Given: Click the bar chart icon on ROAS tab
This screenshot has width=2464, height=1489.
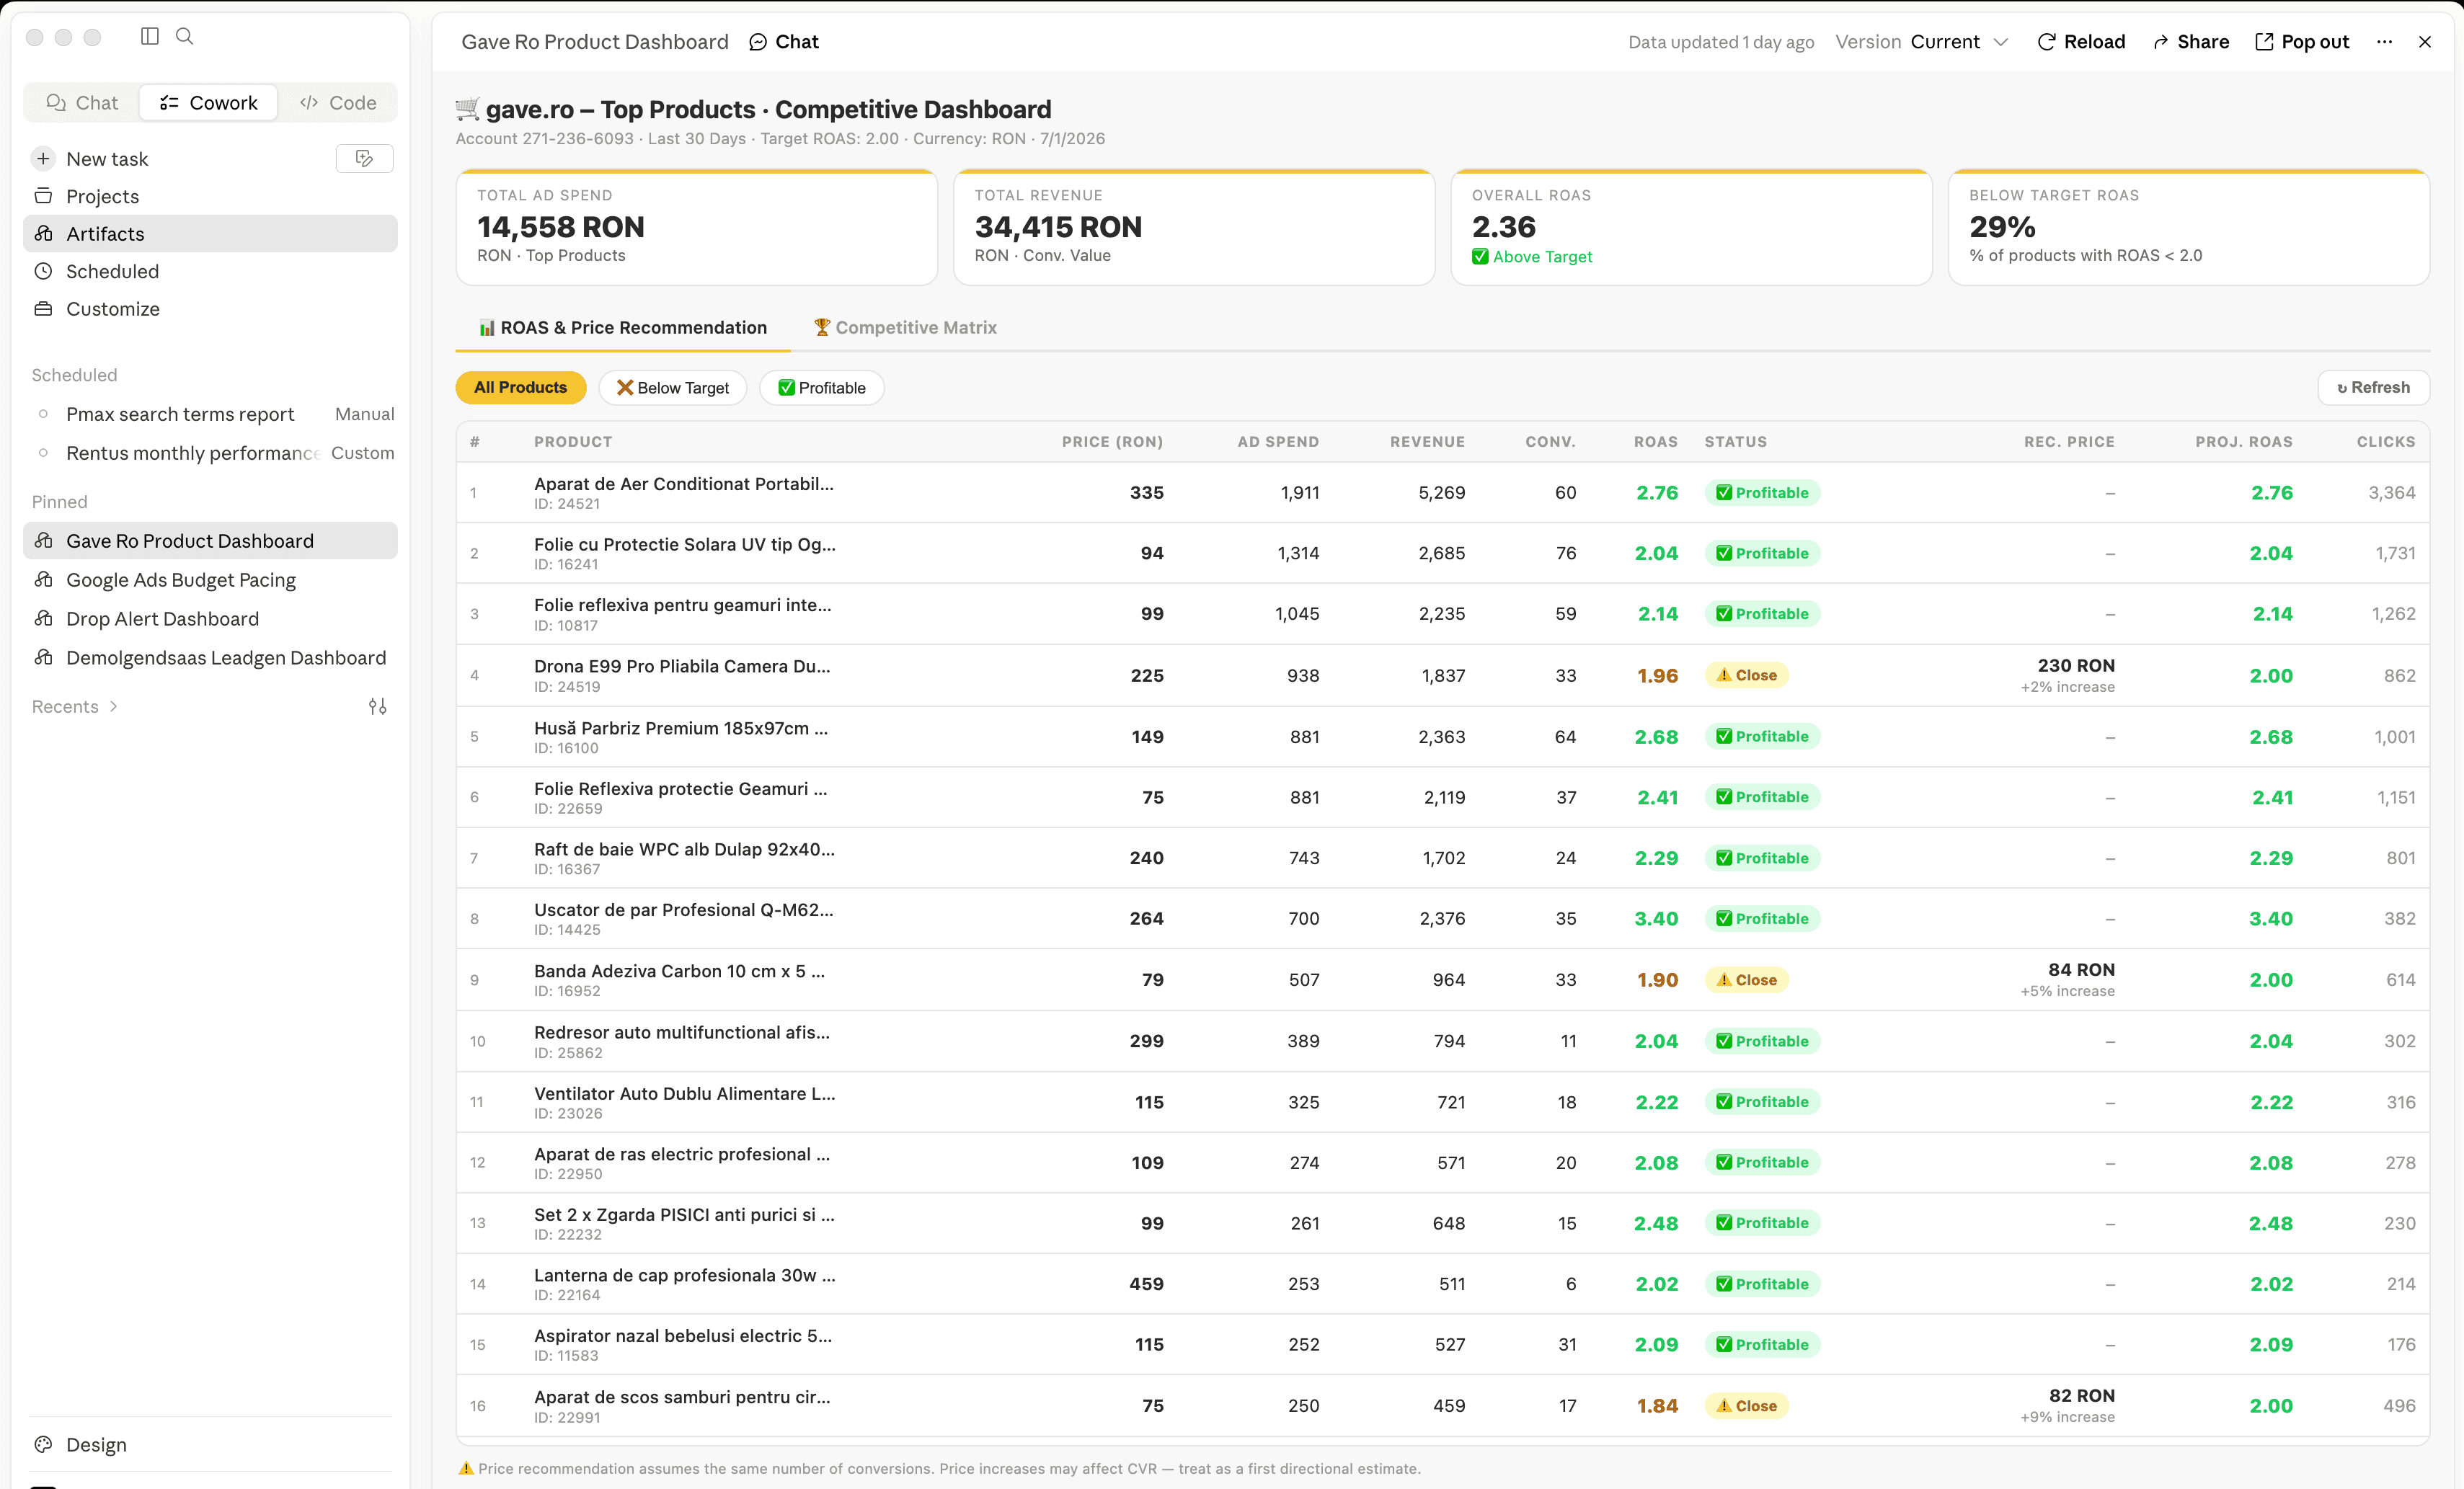Looking at the screenshot, I should (487, 327).
